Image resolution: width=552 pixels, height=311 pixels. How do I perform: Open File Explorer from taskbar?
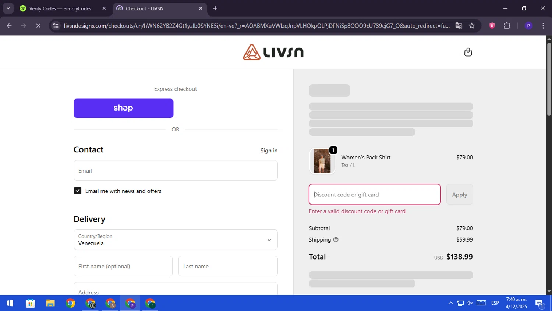coord(50,303)
